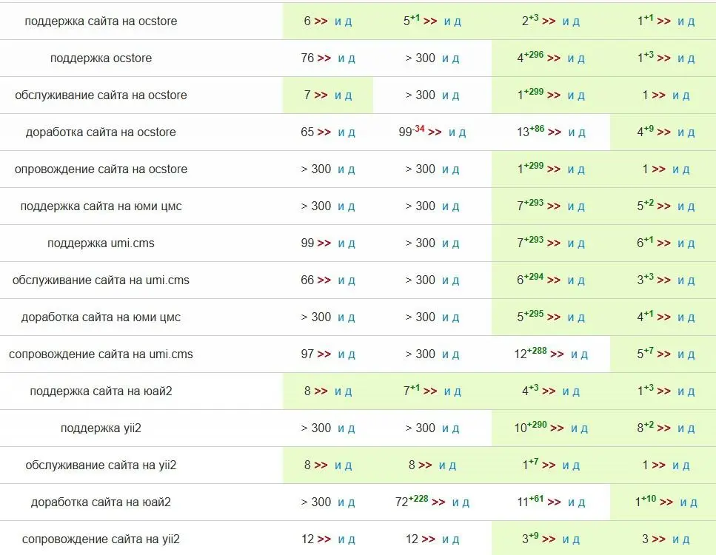Open 'д' link after 13+86 value
The width and height of the screenshot is (716, 555).
click(582, 132)
